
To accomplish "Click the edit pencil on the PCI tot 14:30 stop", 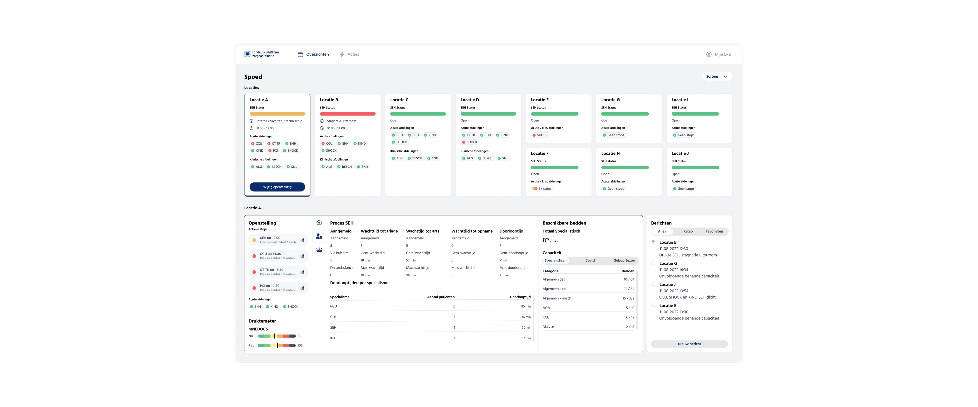I will pyautogui.click(x=302, y=288).
